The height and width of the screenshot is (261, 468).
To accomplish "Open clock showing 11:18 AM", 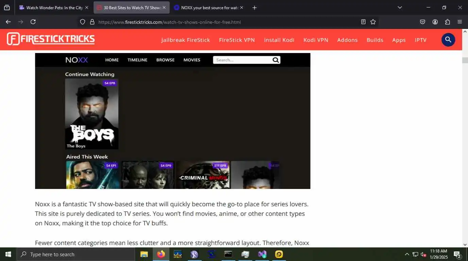I will [x=438, y=254].
